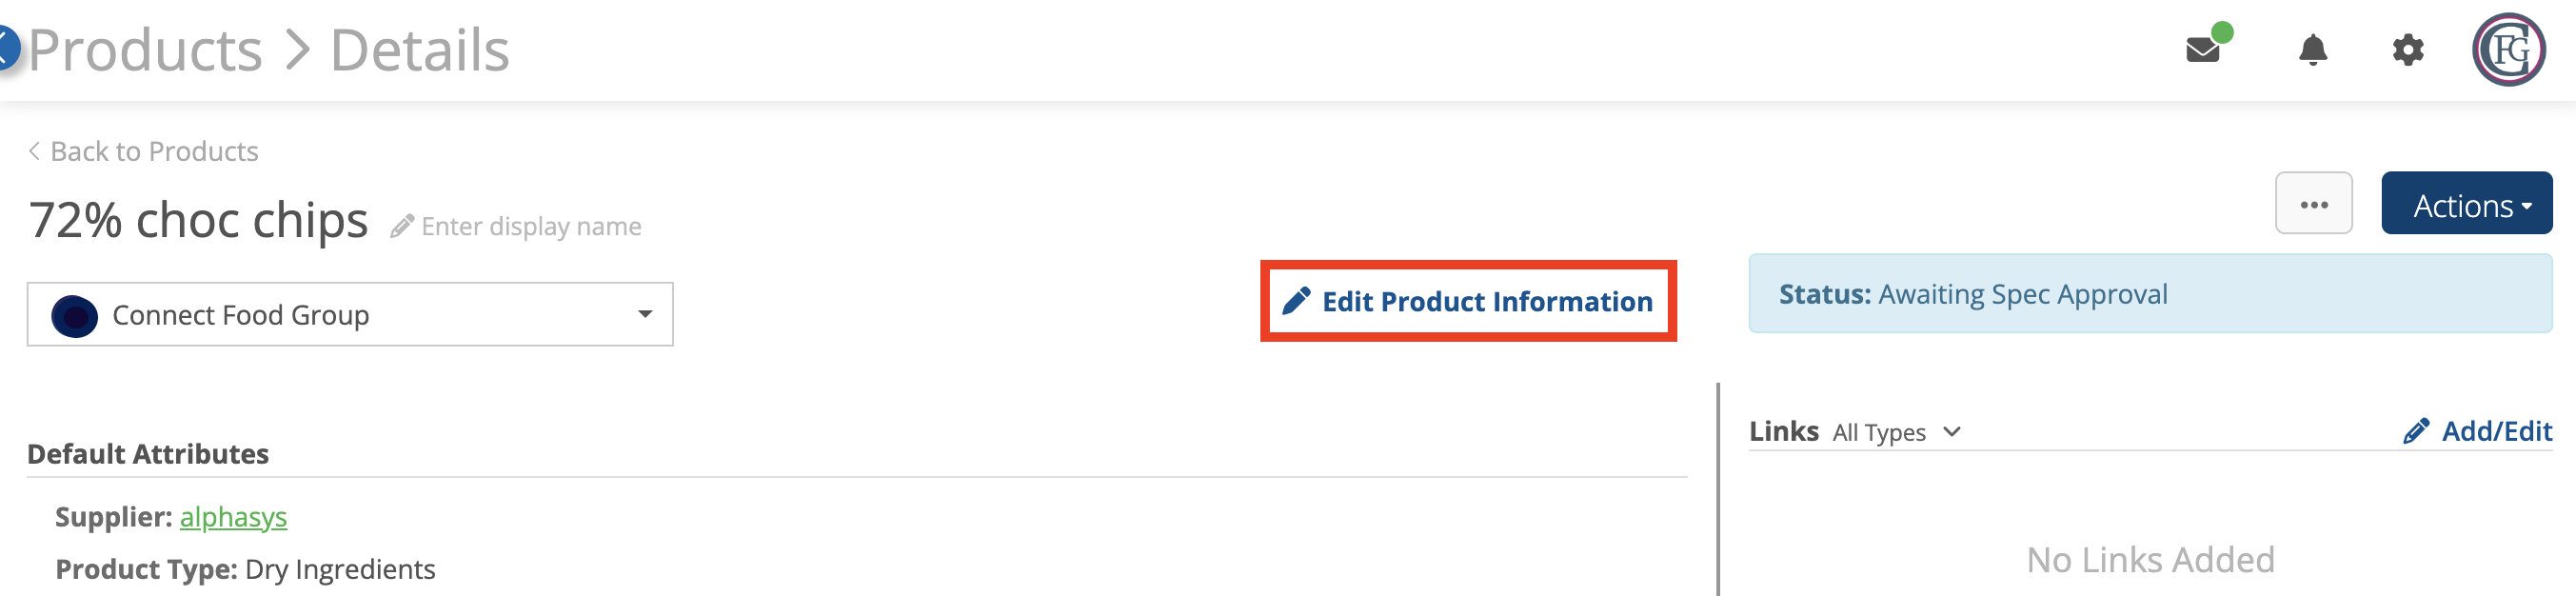The height and width of the screenshot is (596, 2576).
Task: Click Edit Product Information
Action: tap(1468, 301)
